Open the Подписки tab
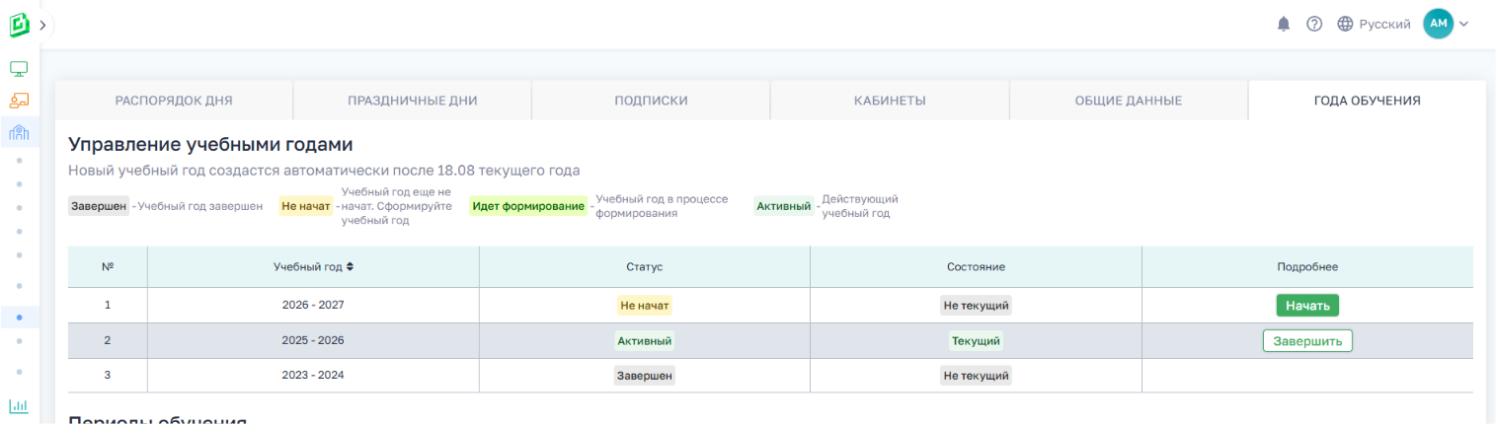1496x424 pixels. click(x=651, y=101)
